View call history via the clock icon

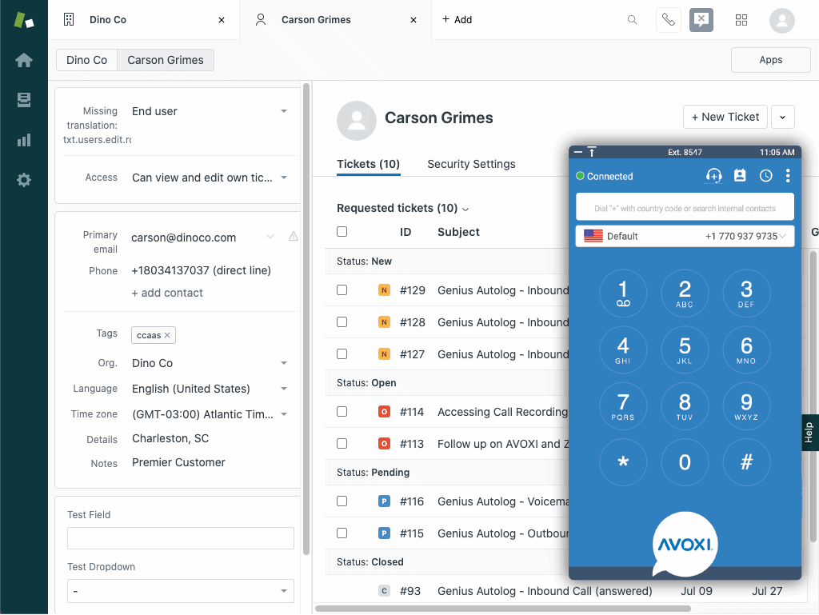coord(765,175)
